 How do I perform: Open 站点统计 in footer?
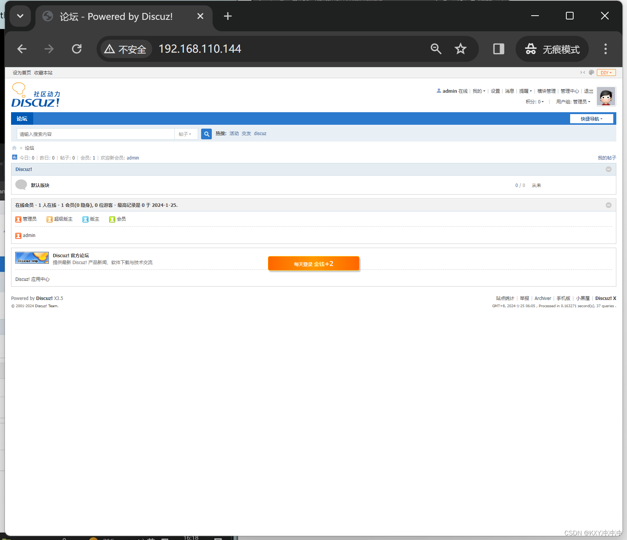click(505, 298)
